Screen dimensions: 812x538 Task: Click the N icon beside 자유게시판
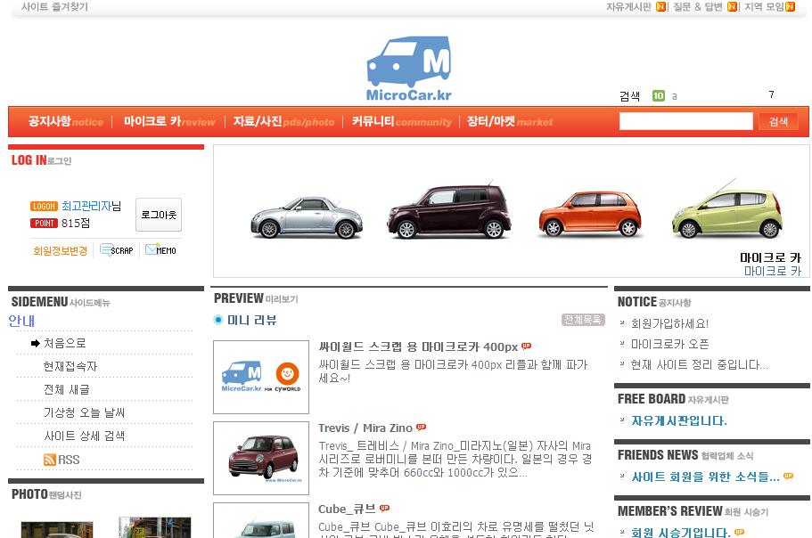(660, 7)
